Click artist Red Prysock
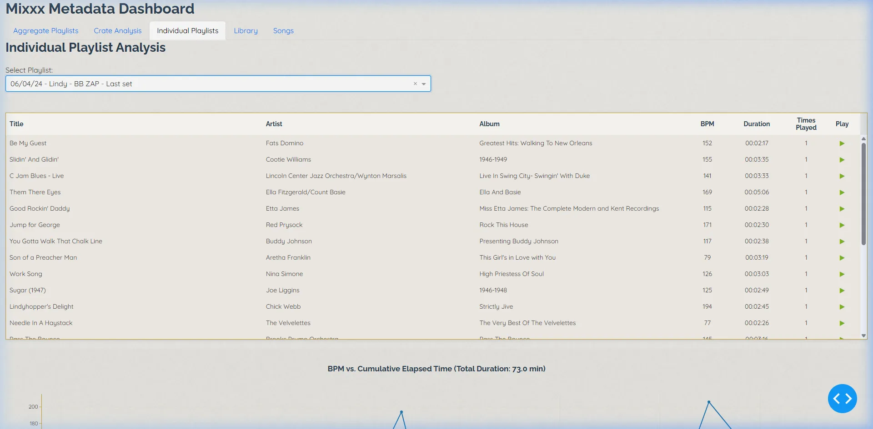 pyautogui.click(x=284, y=225)
